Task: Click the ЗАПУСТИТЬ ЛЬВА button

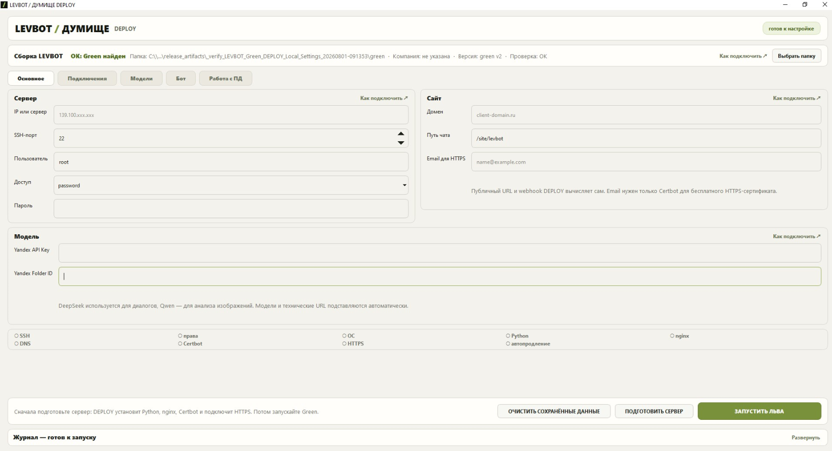Action: (759, 411)
